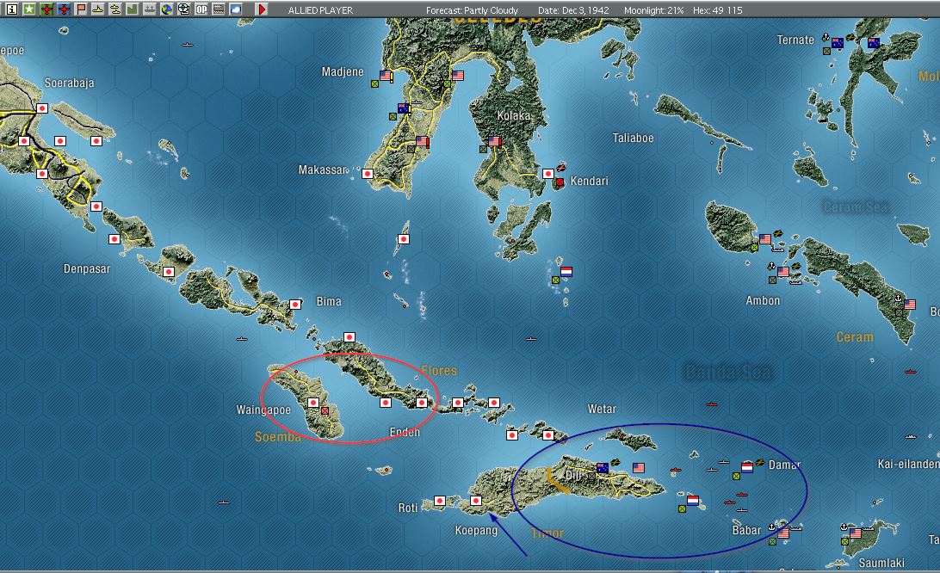Select Australian flag base southwest of Madjene

pos(404,108)
